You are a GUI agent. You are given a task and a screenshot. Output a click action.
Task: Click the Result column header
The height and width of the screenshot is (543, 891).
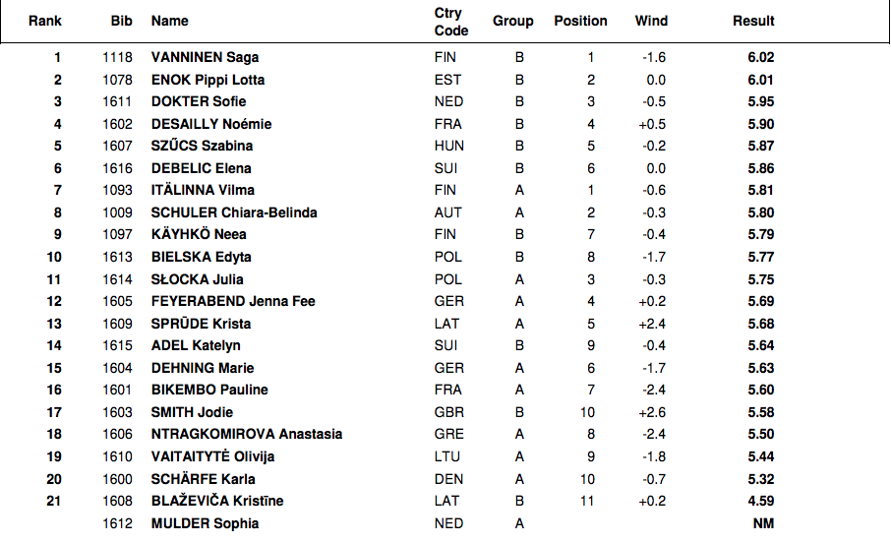pyautogui.click(x=753, y=21)
